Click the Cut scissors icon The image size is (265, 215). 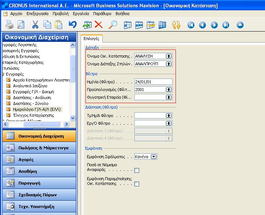(35, 25)
